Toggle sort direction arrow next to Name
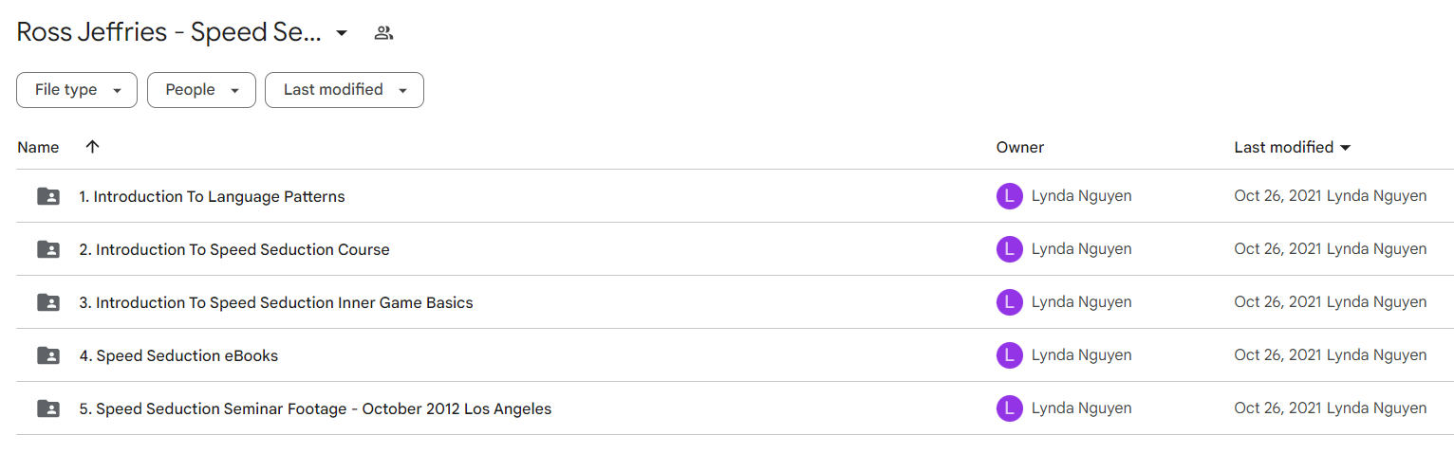1454x453 pixels. pyautogui.click(x=92, y=147)
